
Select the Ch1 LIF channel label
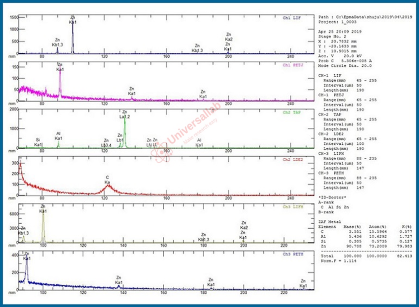[x=292, y=18]
